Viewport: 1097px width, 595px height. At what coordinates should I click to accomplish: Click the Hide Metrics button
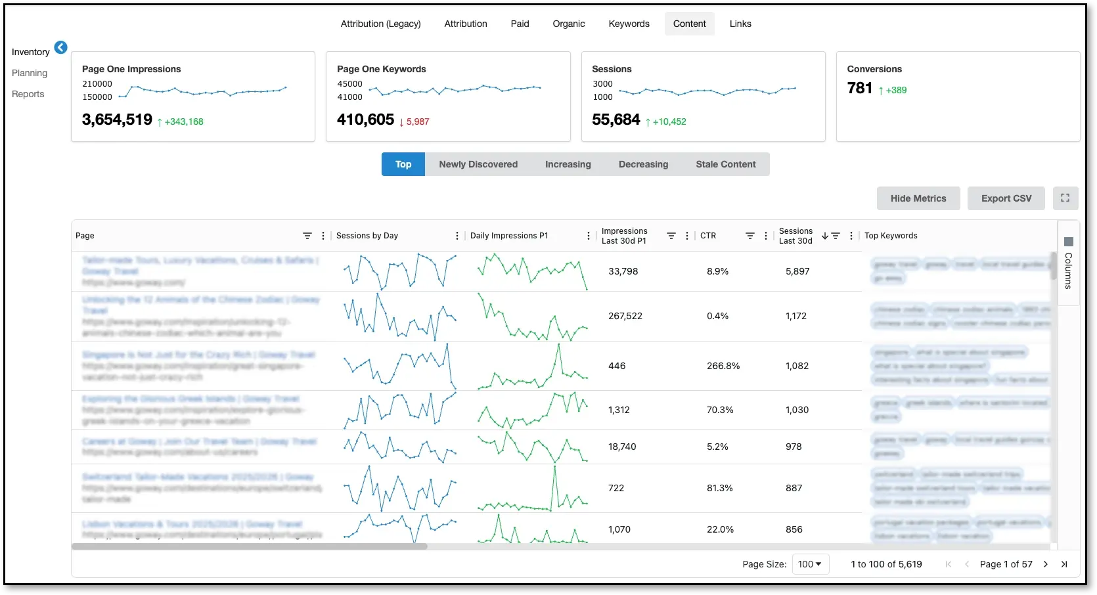click(918, 198)
